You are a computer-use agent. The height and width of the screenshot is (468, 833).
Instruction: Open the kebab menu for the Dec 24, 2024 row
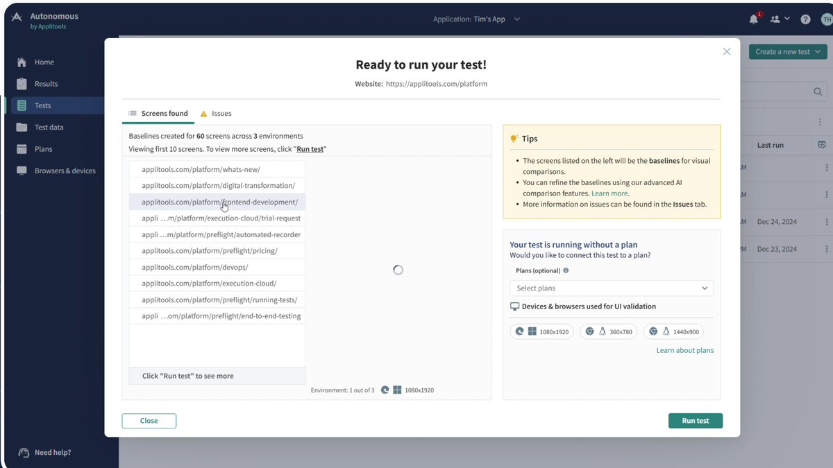(827, 222)
